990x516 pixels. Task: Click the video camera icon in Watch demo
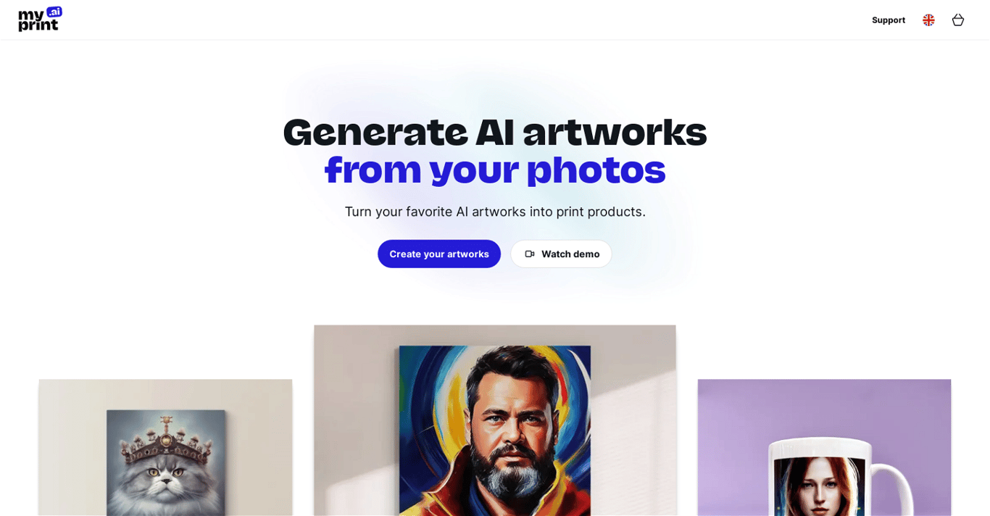point(530,254)
